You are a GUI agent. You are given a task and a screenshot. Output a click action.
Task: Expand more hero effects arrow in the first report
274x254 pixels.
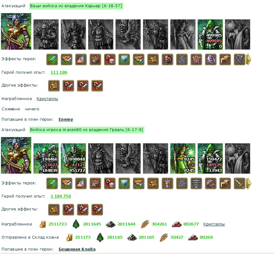(x=249, y=60)
